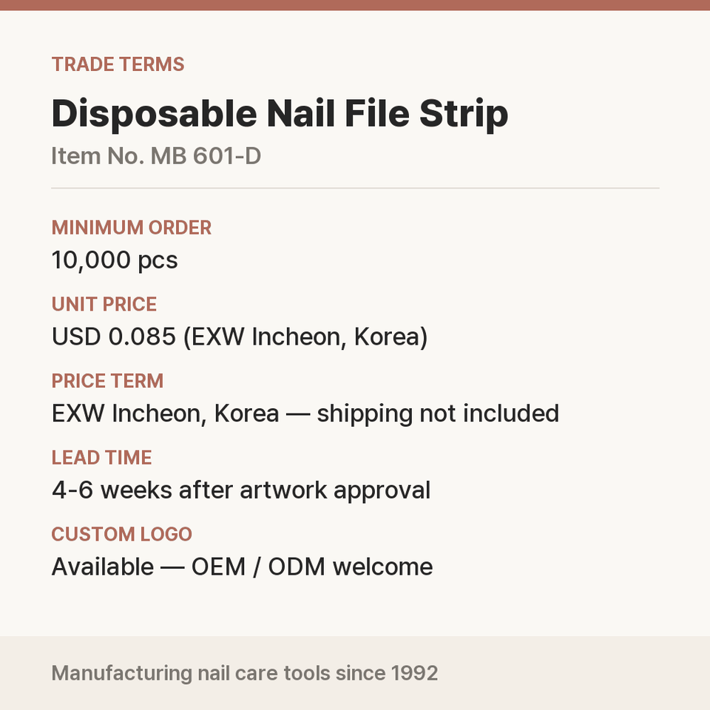Click the word Strip in the title

tap(464, 115)
